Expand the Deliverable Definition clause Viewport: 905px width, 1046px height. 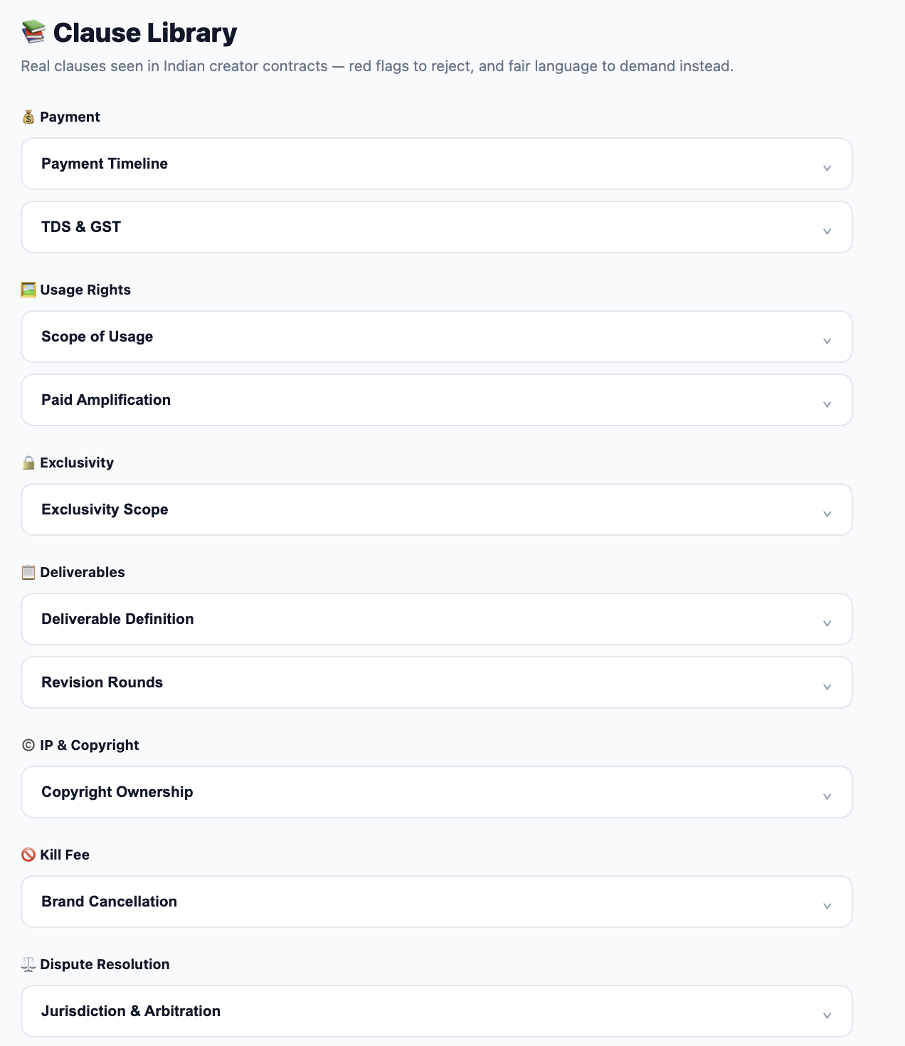click(826, 624)
